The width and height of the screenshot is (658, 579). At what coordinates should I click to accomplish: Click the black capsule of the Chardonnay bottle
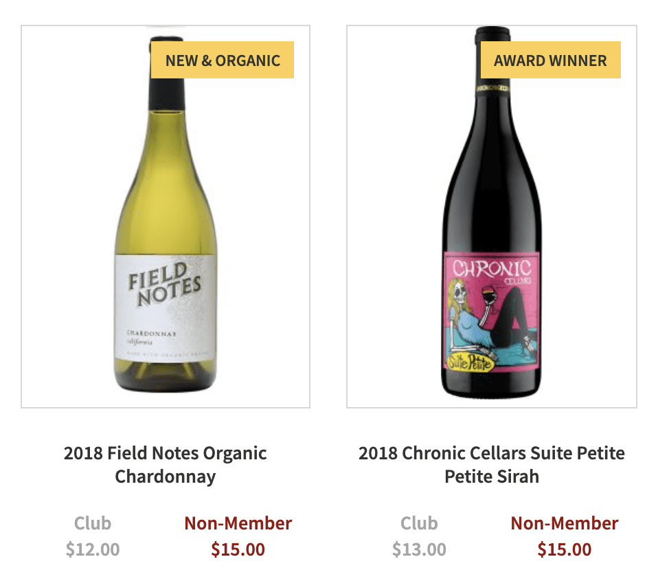pyautogui.click(x=167, y=94)
